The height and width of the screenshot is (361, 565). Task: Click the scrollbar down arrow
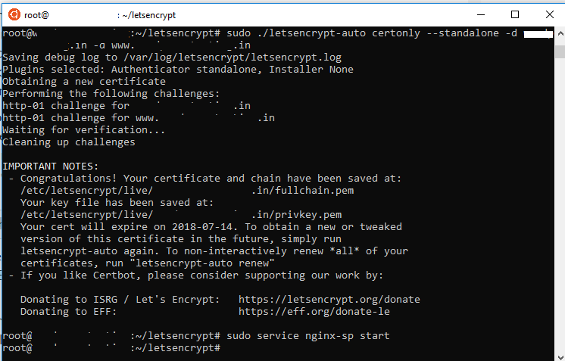tap(559, 354)
